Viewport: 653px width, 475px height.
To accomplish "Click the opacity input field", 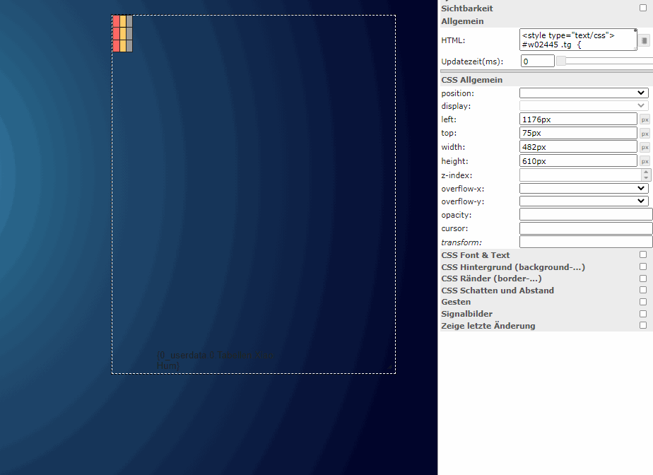I will tap(585, 214).
